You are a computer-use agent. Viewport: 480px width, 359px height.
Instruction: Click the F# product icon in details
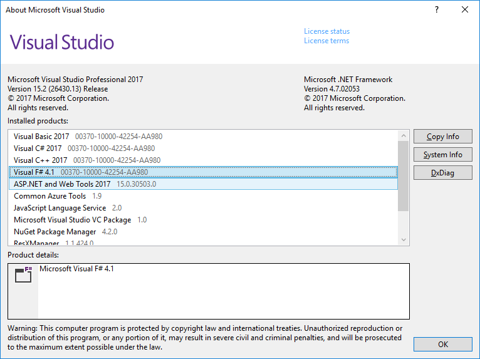click(23, 274)
